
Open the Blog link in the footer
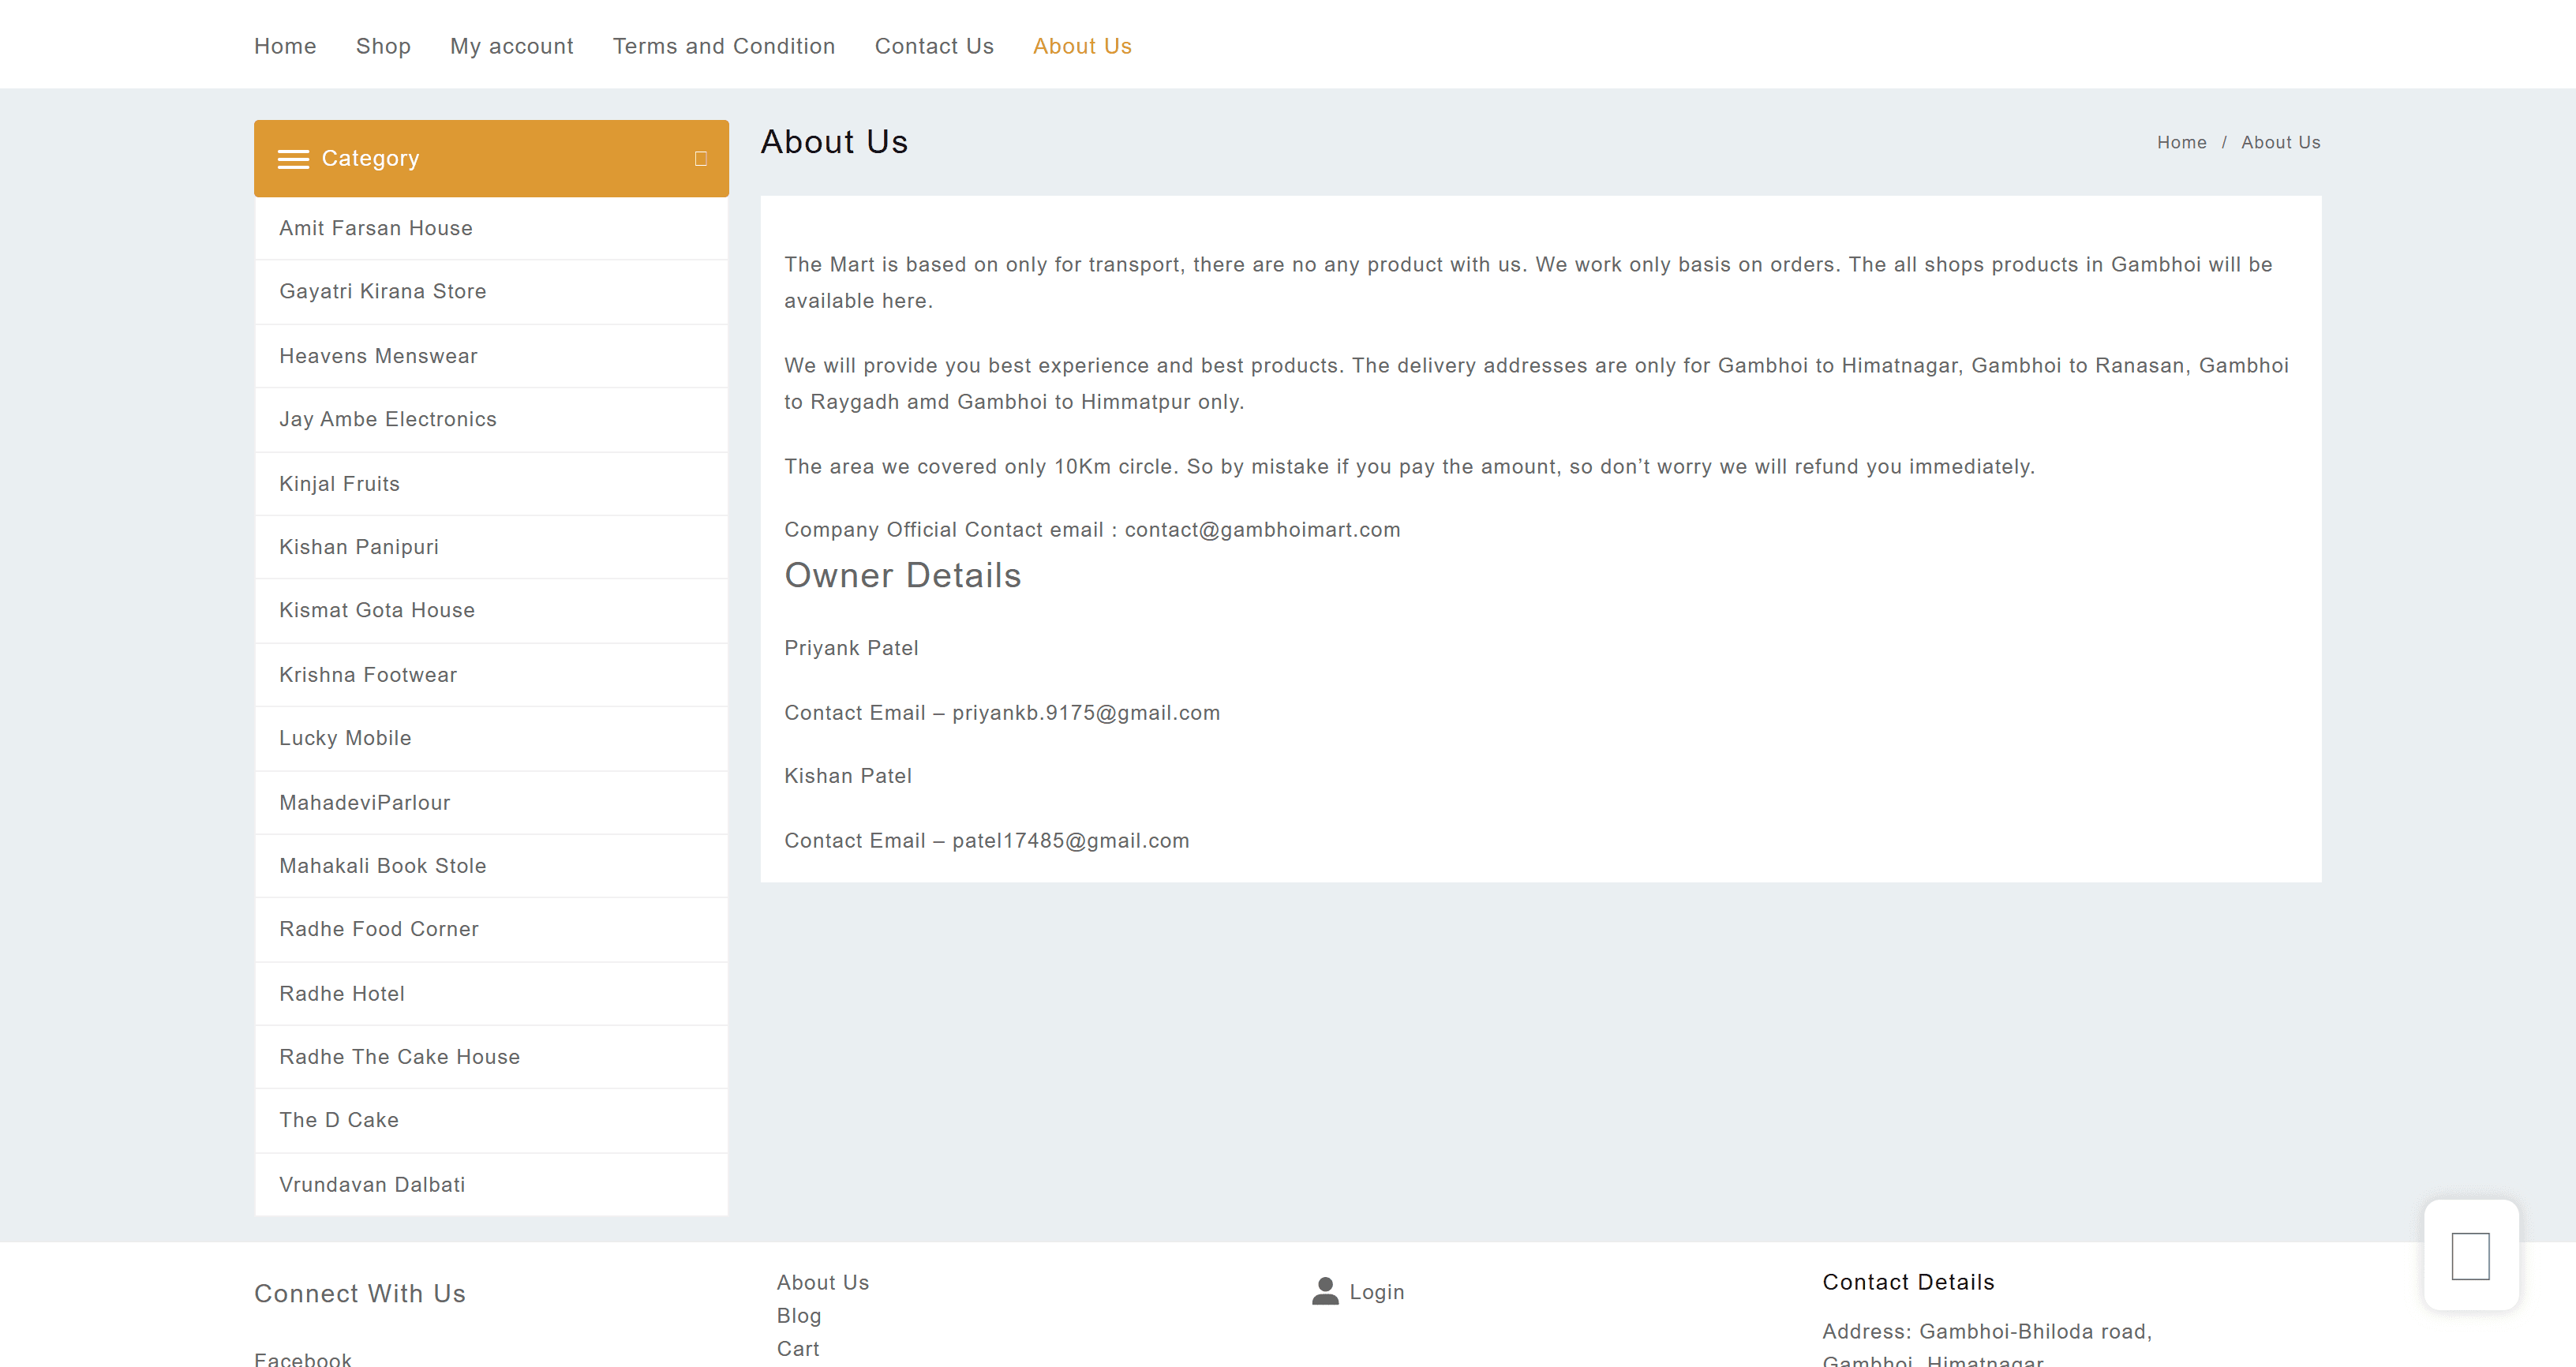[x=798, y=1316]
